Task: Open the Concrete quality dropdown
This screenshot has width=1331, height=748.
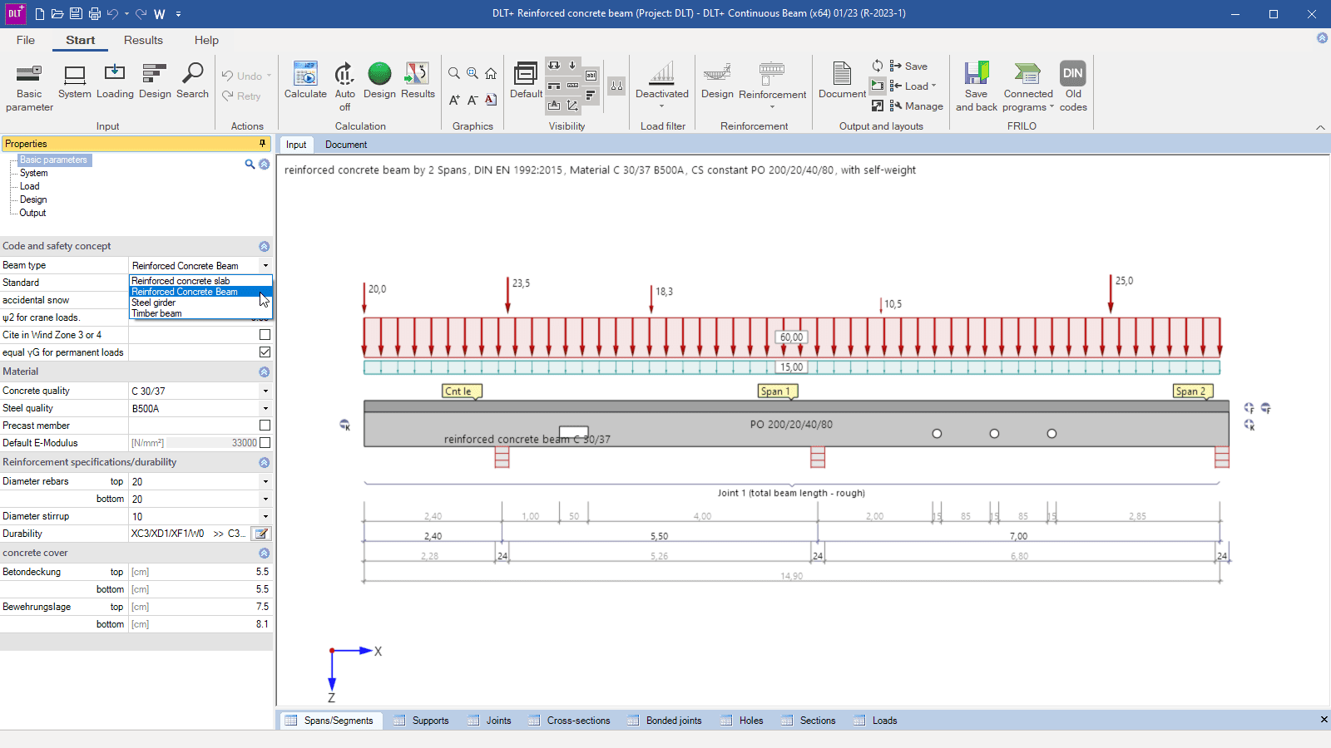Action: [265, 391]
